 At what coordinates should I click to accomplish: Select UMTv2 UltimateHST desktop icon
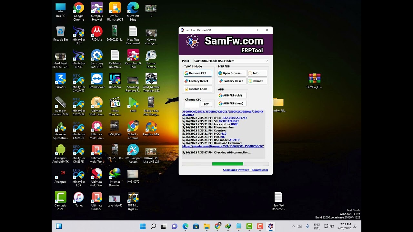pos(115,12)
